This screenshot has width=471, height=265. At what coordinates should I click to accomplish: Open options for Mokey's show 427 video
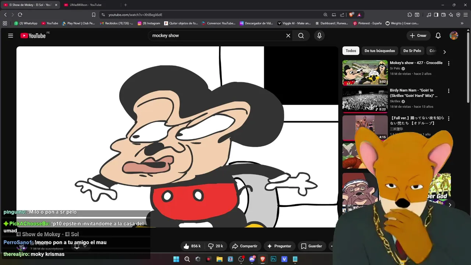(449, 63)
